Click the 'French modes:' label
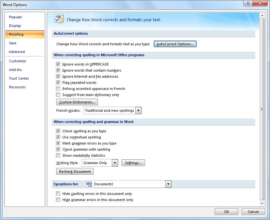 tap(68, 110)
